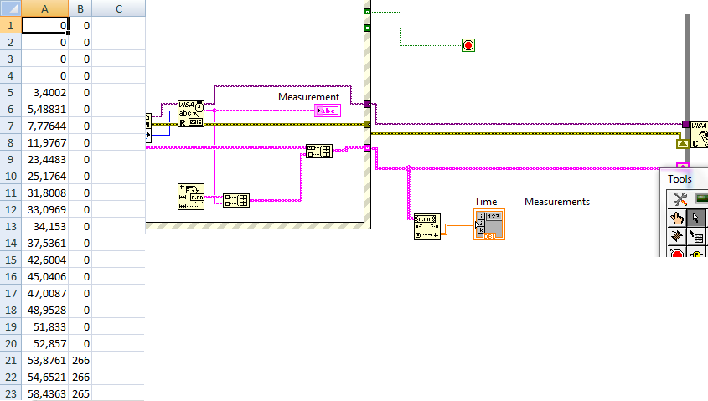This screenshot has height=401, width=708.
Task: Click cell containing 11,9767
Action: (44, 142)
